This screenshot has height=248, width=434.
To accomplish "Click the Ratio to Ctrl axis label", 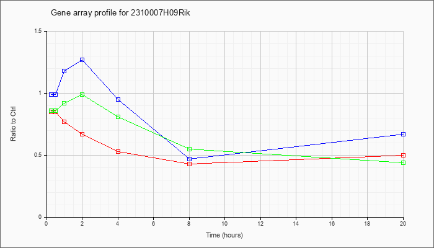I will [13, 123].
